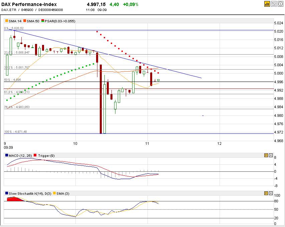
Task: Click the Fibonacci label 61,8% : 4.990,213
Action: pyautogui.click(x=17, y=92)
